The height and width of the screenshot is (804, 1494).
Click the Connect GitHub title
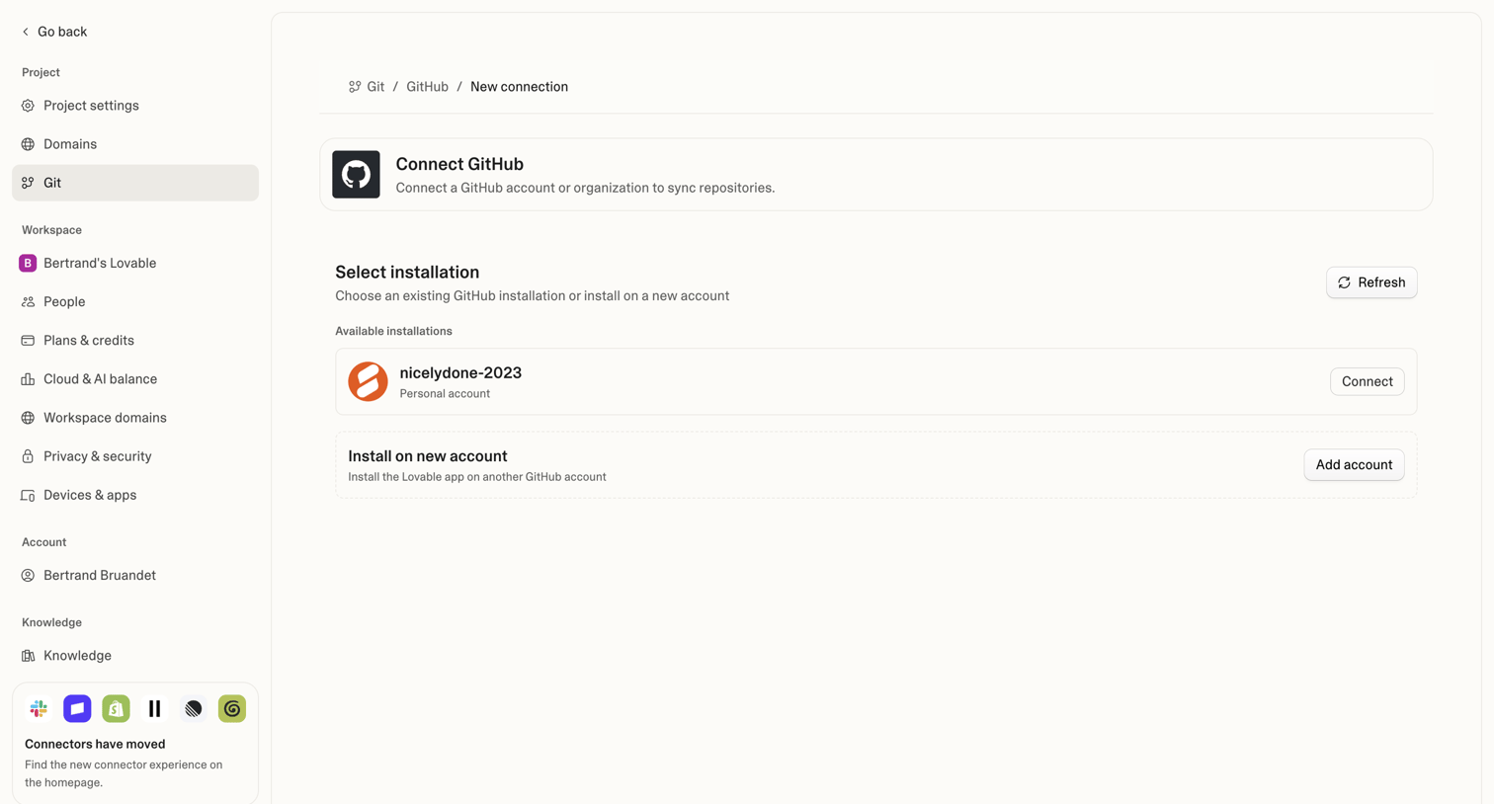pyautogui.click(x=459, y=164)
